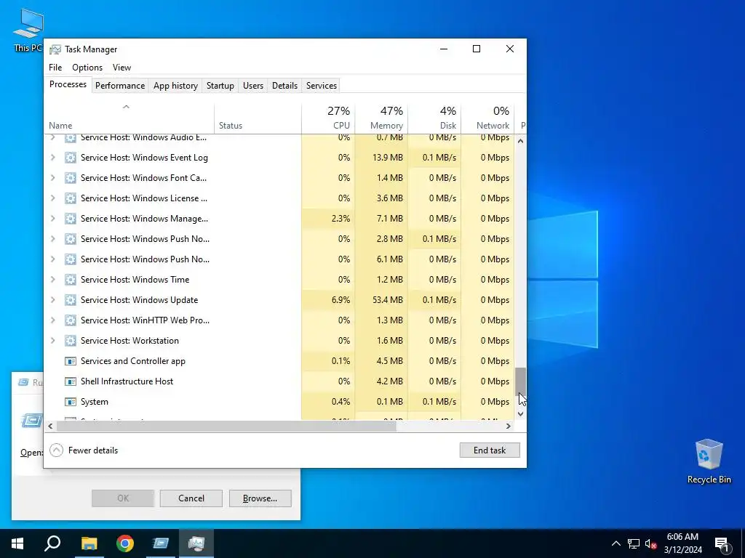Click the Windows Font Cache service gear icon
745x558 pixels.
[x=71, y=178]
